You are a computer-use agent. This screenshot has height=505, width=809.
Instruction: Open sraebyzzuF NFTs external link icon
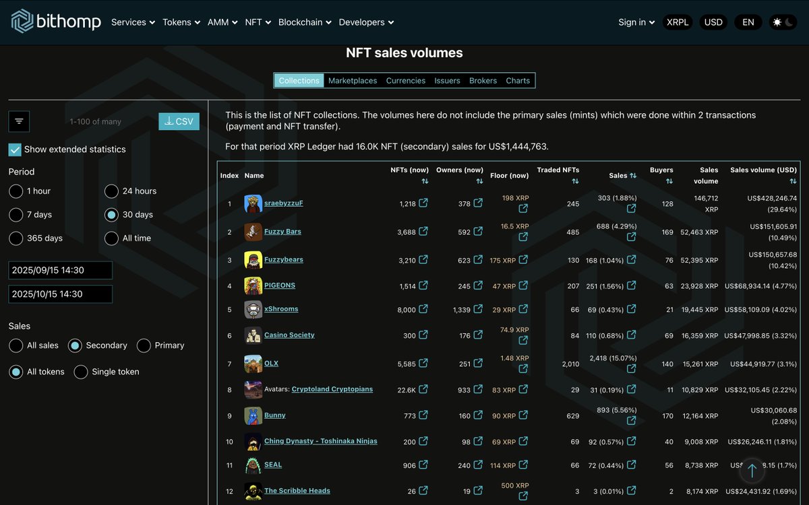click(x=423, y=203)
